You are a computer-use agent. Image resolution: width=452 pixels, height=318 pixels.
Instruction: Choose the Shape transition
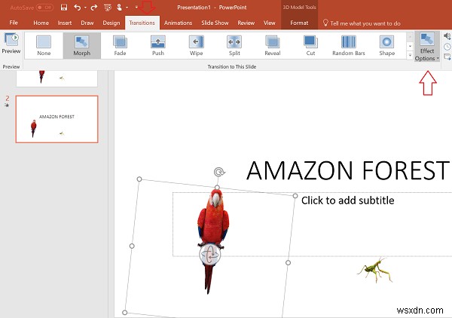[387, 45]
